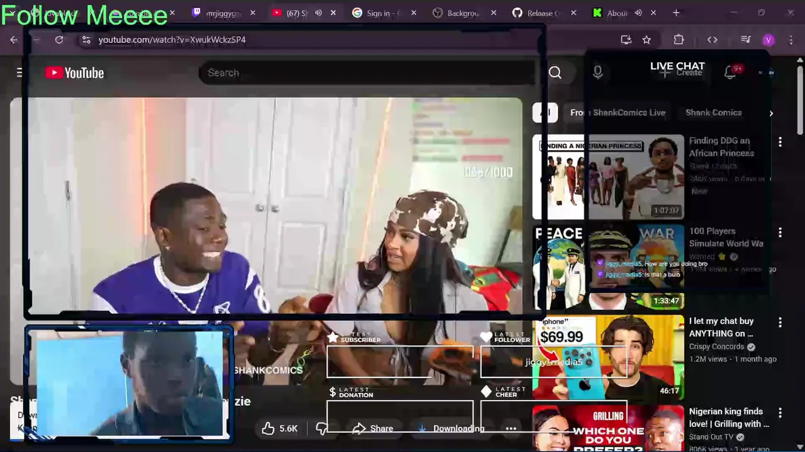Click the magnifier search button
805x452 pixels.
click(555, 73)
